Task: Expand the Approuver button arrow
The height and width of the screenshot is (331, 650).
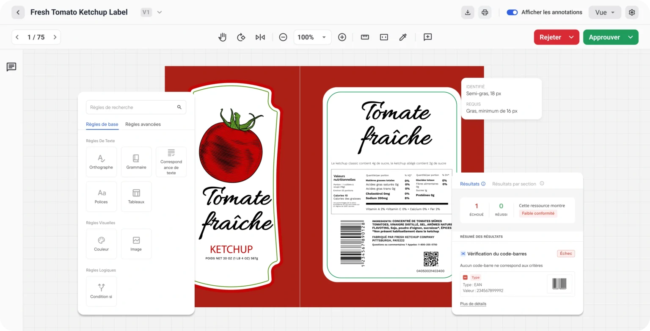Action: click(x=631, y=37)
